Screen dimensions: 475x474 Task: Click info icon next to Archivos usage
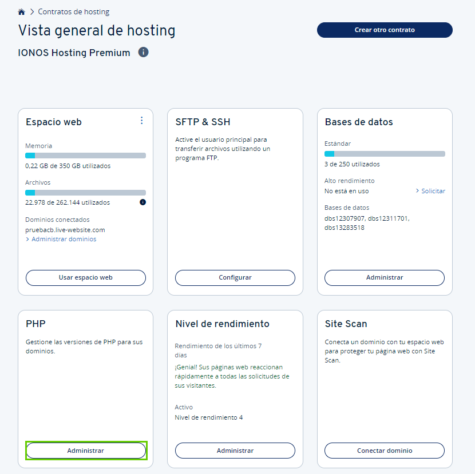click(142, 202)
